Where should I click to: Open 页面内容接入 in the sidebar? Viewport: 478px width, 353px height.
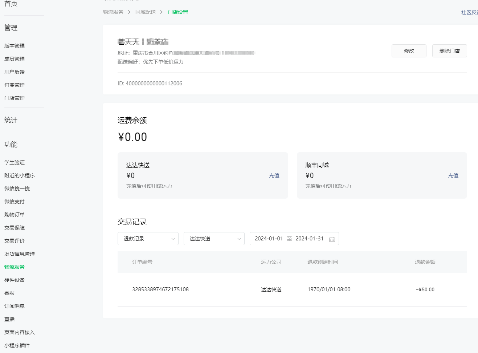(x=20, y=332)
